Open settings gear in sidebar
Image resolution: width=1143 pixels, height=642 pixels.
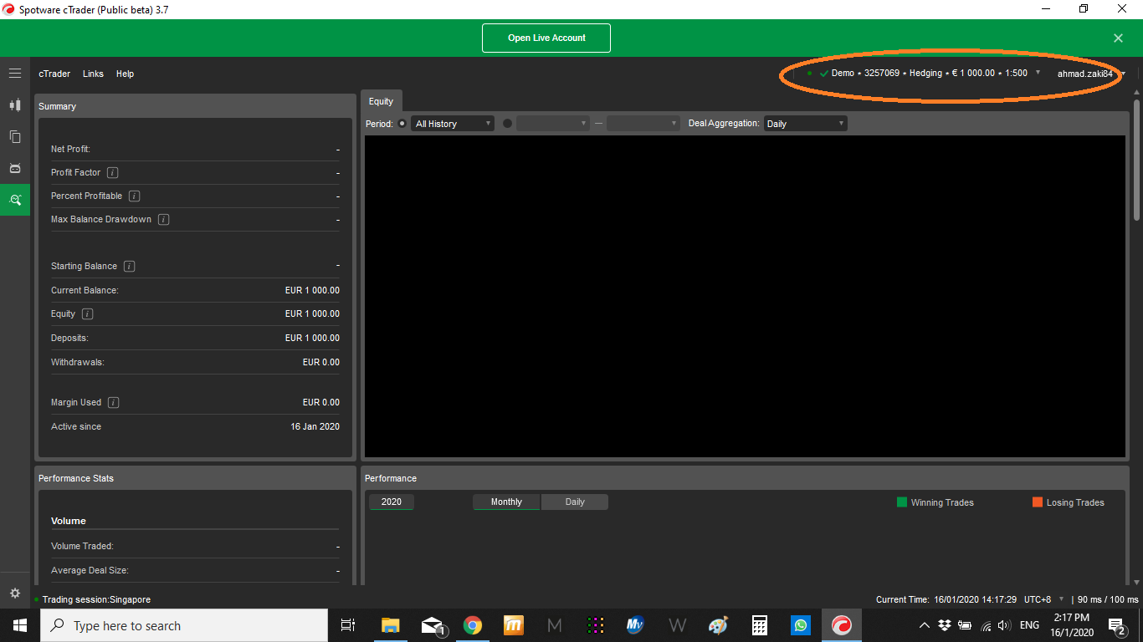[x=15, y=593]
